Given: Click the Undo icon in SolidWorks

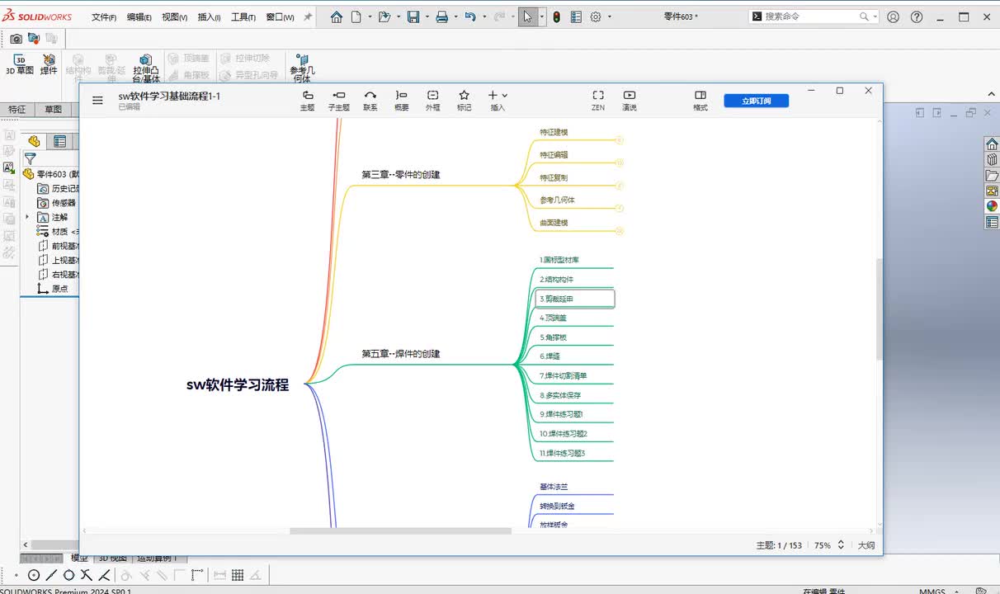Looking at the screenshot, I should [469, 16].
